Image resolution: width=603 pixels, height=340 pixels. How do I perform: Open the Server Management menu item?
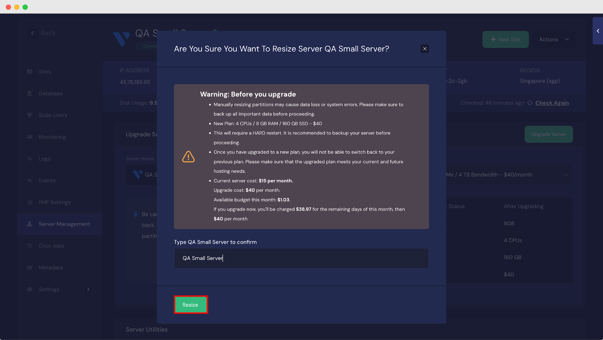pos(64,224)
